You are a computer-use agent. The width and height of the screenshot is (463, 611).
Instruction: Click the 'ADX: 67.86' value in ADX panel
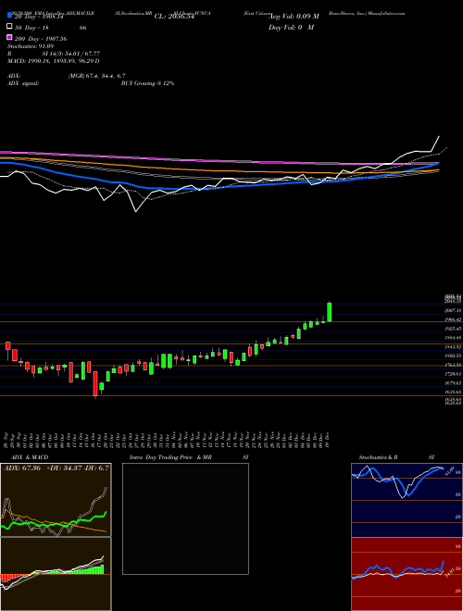tap(21, 468)
